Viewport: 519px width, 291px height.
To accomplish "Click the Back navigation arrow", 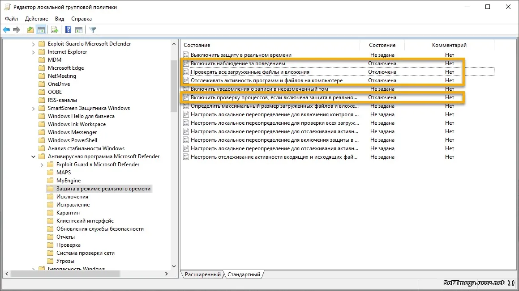I will [x=6, y=30].
